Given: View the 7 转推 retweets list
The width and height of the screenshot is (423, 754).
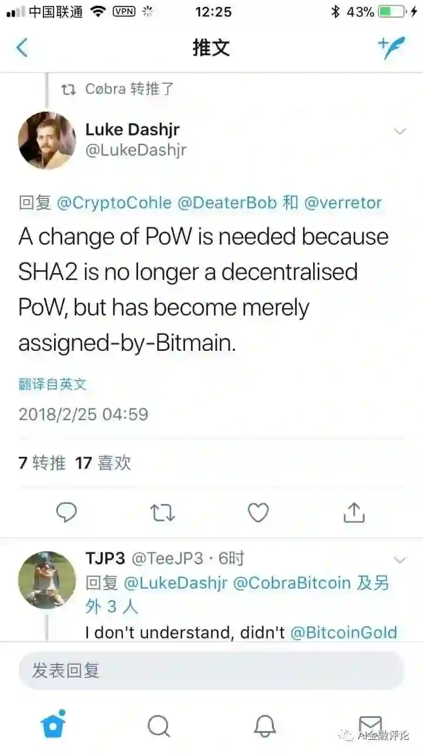Looking at the screenshot, I should pyautogui.click(x=42, y=463).
